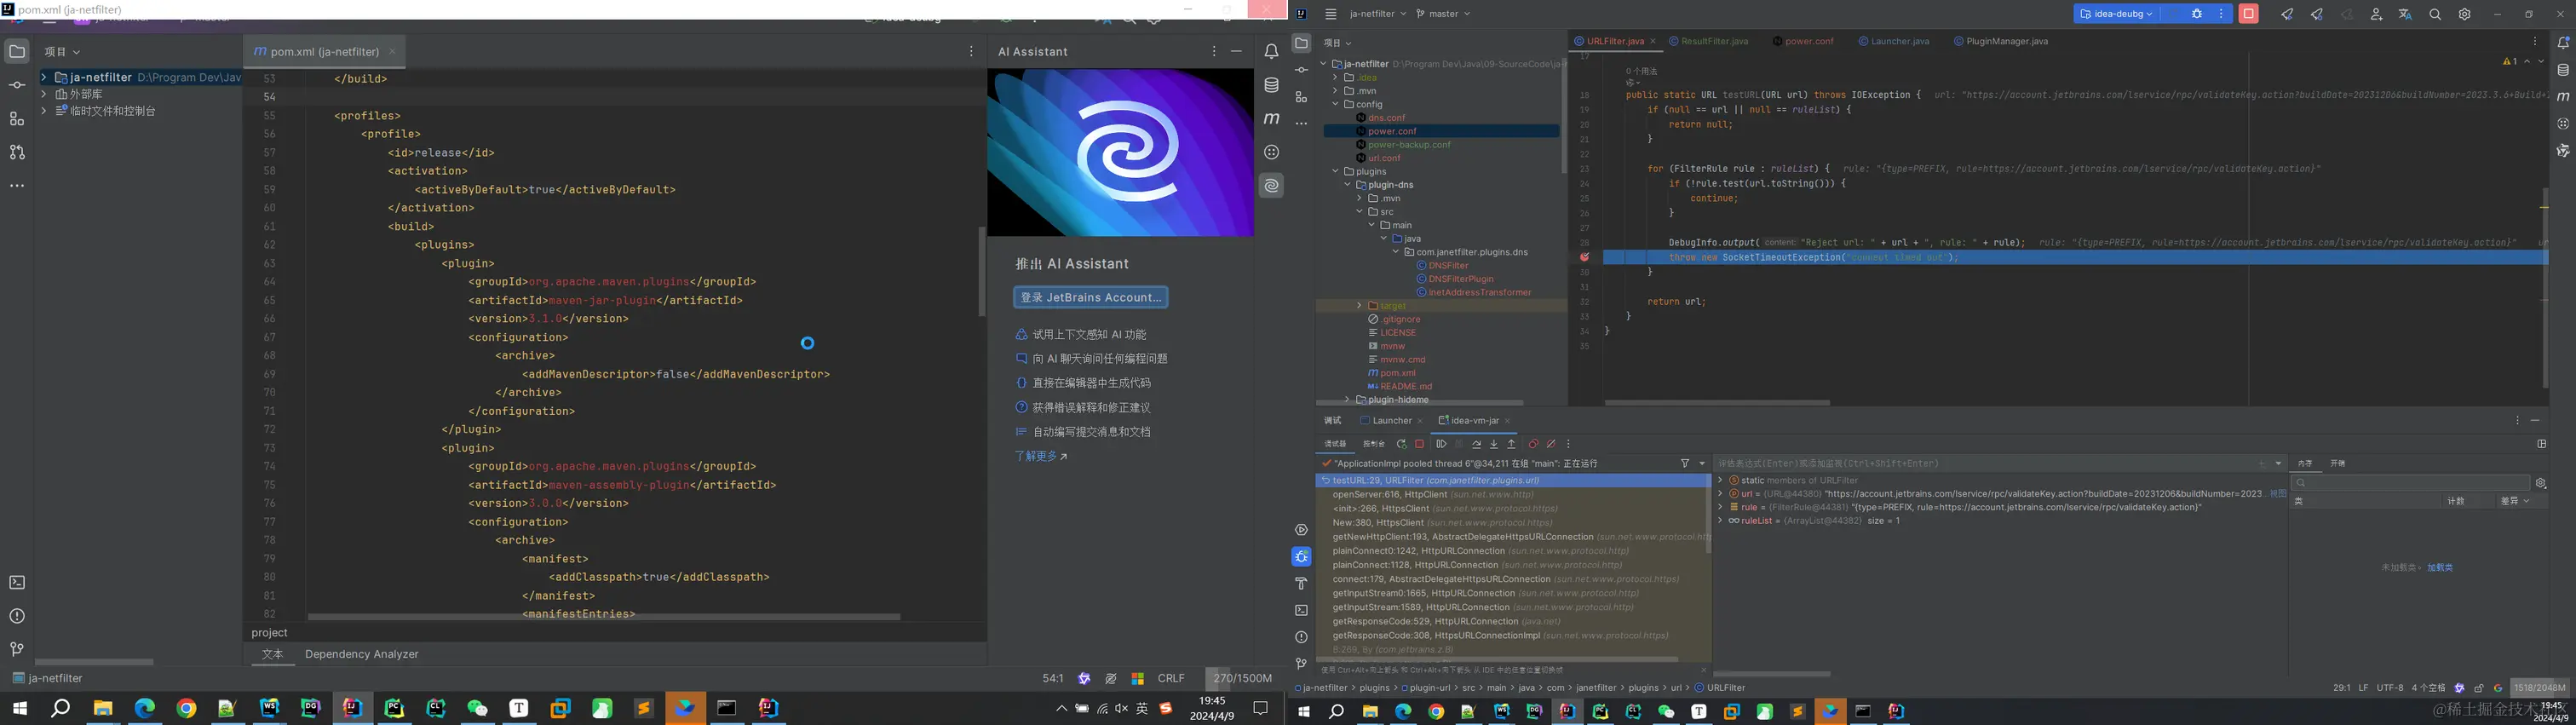Open Build hammer tool in debug window
The width and height of the screenshot is (2576, 725).
(x=1301, y=583)
